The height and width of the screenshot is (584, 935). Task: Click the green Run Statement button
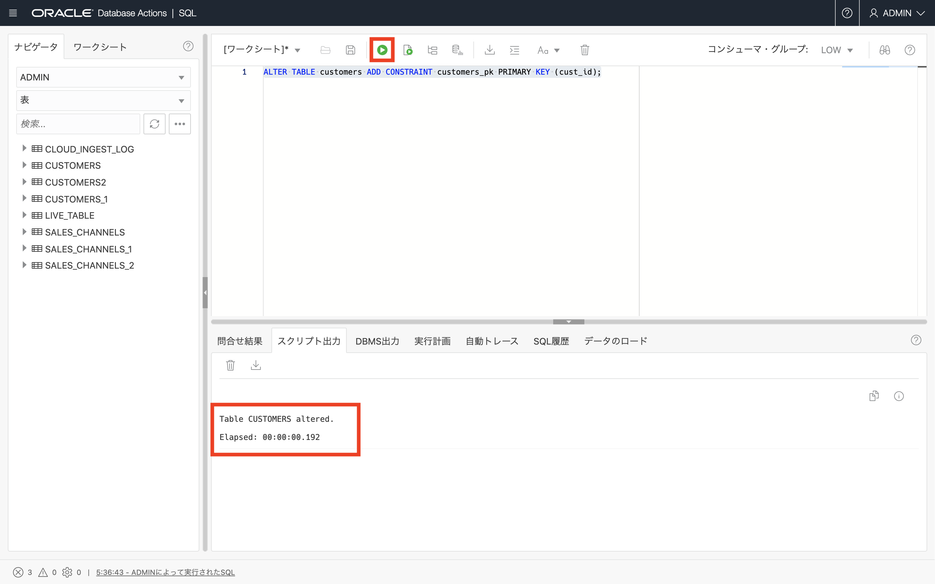382,50
